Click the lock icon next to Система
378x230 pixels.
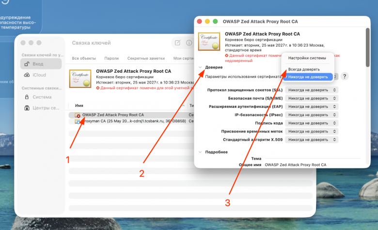tap(27, 97)
